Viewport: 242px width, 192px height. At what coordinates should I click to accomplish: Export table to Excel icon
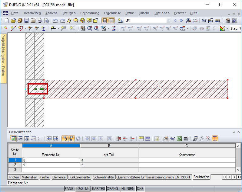pos(179,139)
